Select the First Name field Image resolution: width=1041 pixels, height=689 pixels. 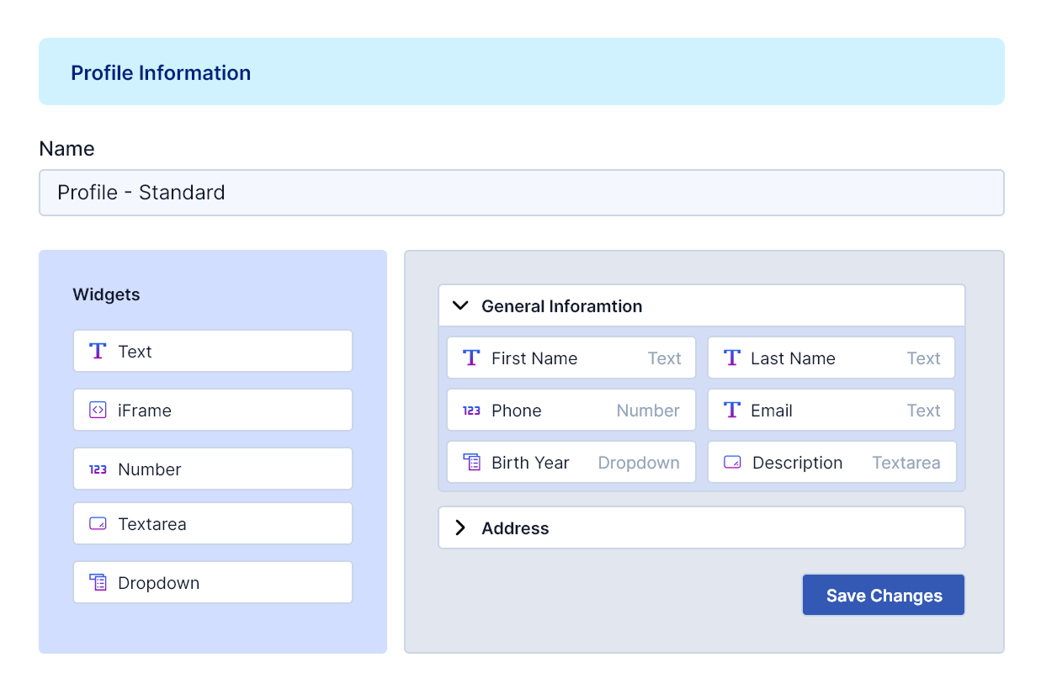(x=571, y=358)
